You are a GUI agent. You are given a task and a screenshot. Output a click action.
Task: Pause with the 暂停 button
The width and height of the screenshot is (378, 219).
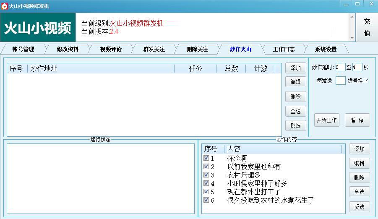tap(357, 120)
